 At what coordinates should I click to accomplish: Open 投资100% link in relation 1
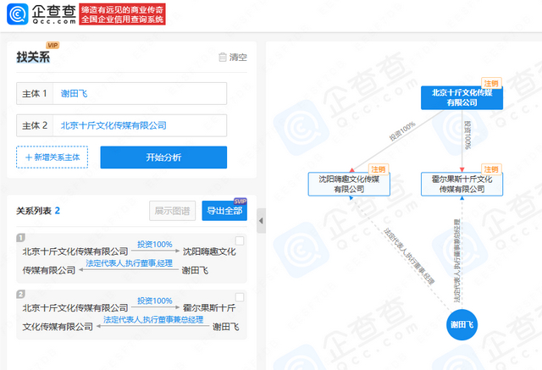(155, 244)
